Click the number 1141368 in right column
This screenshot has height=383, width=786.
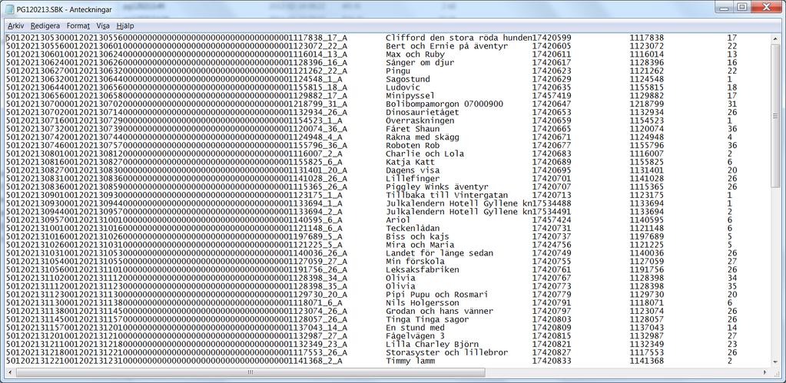pyautogui.click(x=647, y=361)
